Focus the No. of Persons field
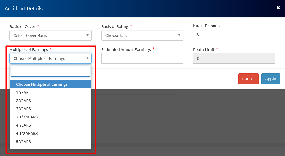This screenshot has width=285, height=156. point(234,34)
